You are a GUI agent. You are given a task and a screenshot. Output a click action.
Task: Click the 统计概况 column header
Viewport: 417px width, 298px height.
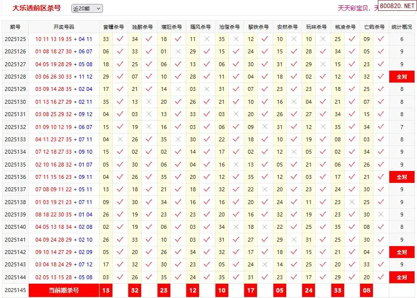pos(402,27)
